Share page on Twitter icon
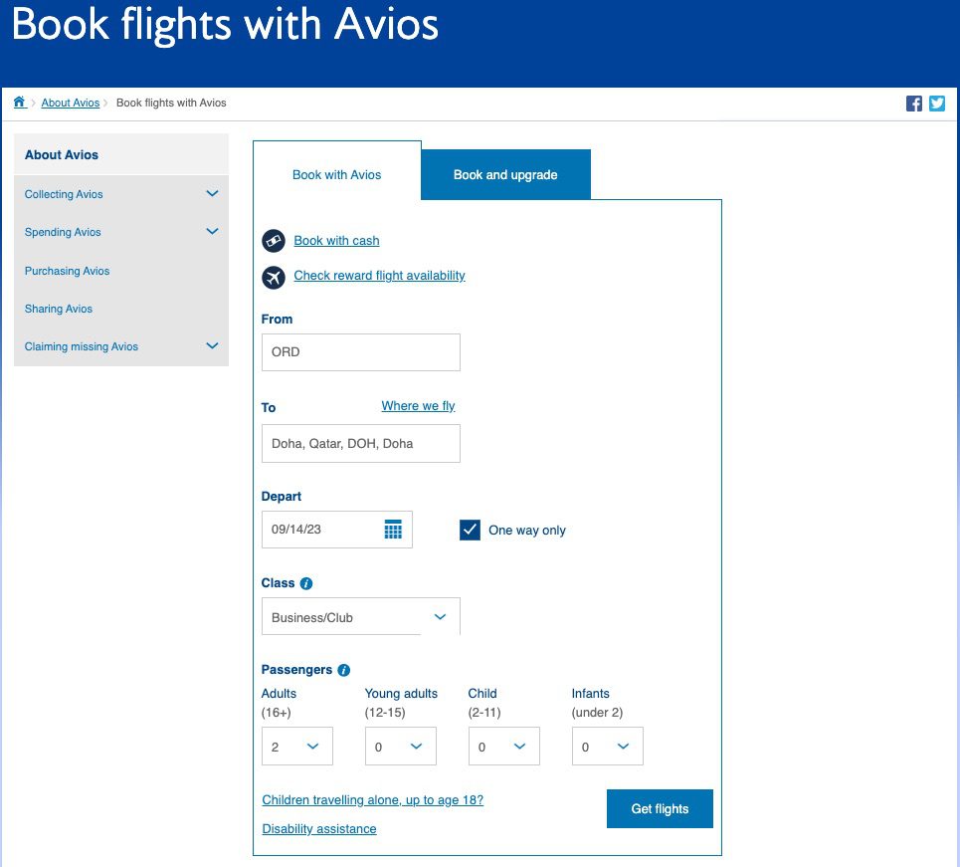 (937, 104)
